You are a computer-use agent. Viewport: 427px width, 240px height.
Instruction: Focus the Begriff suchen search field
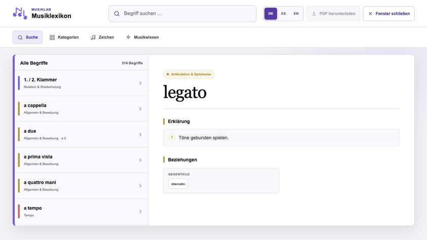coord(183,14)
